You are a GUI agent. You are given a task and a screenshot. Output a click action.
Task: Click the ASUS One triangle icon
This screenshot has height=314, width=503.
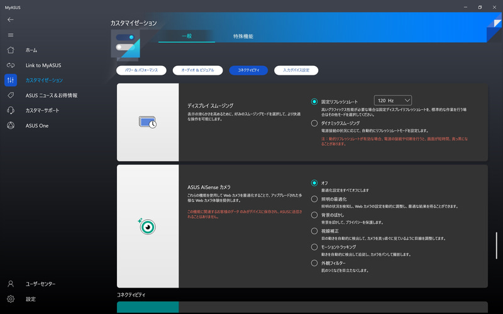[x=11, y=125]
